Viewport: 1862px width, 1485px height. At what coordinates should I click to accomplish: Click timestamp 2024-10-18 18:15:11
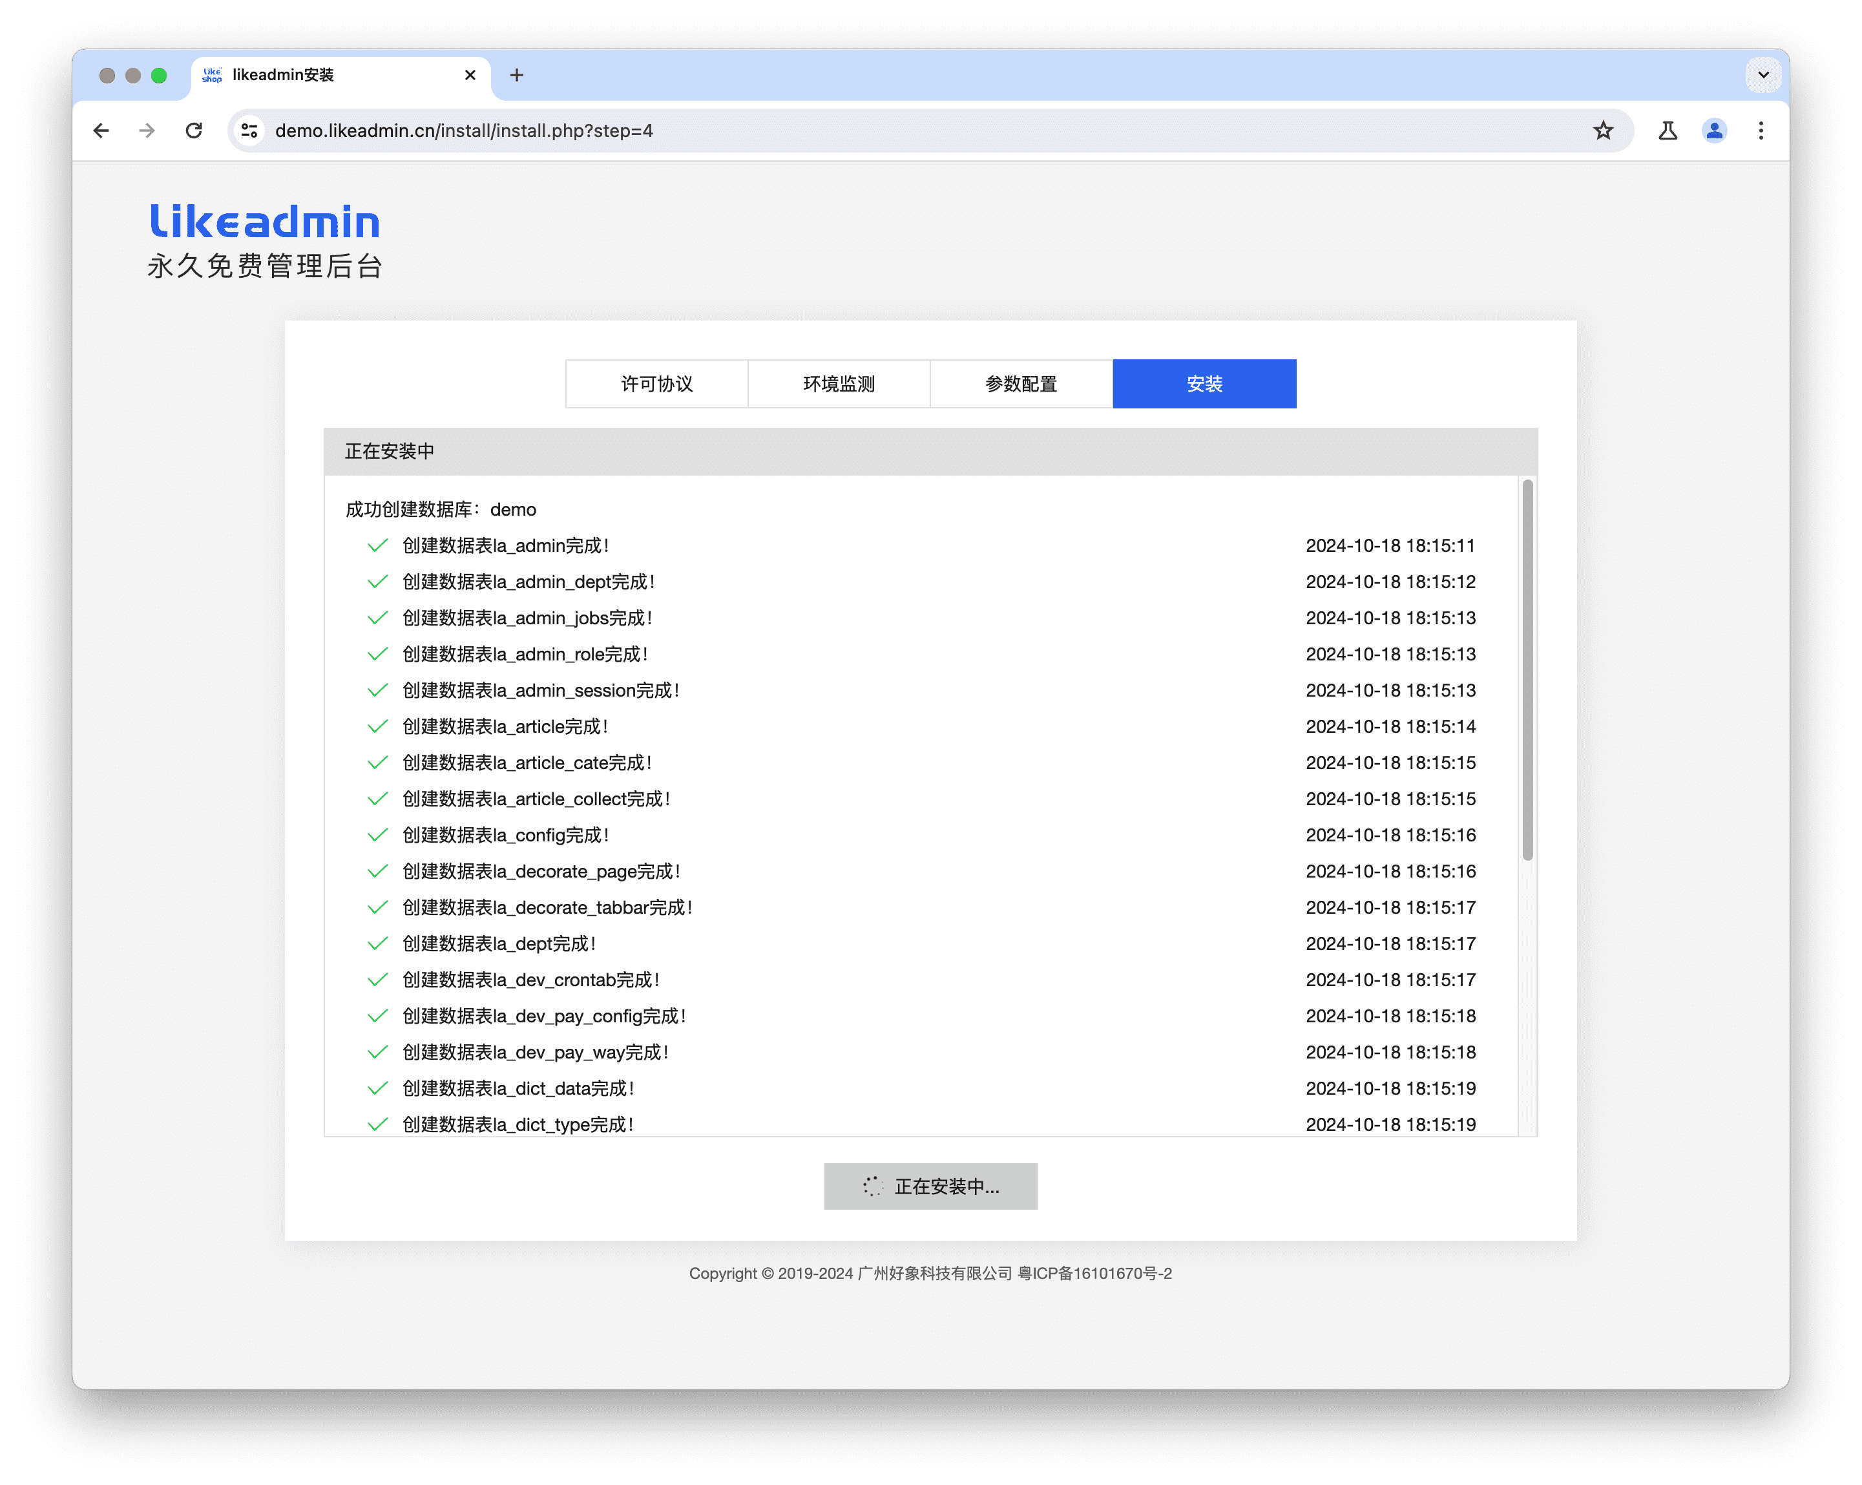click(x=1390, y=546)
